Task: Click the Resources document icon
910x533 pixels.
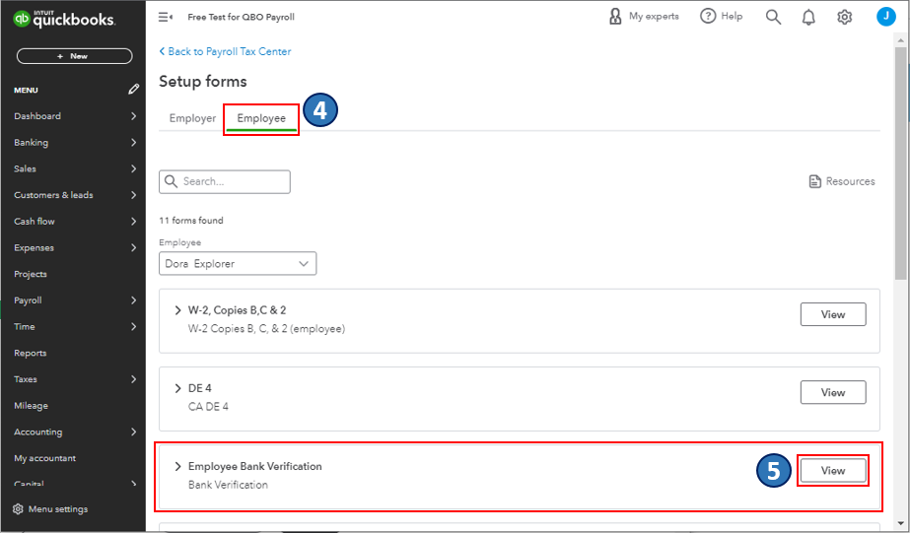Action: coord(814,181)
